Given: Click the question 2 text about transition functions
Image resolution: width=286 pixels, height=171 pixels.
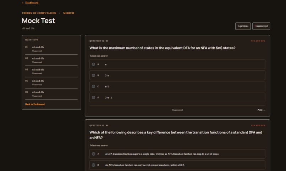Looking at the screenshot, I should coord(176,135).
